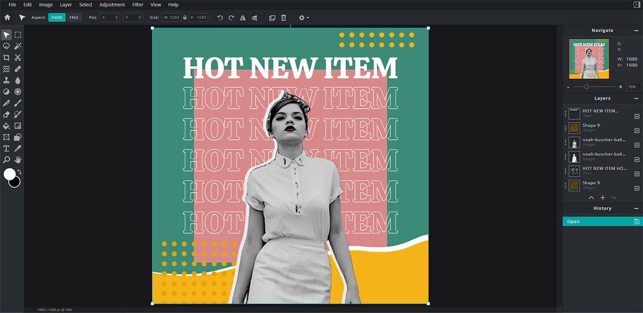The image size is (643, 313).
Task: Click the Navigate preview thumbnail
Action: tap(589, 59)
